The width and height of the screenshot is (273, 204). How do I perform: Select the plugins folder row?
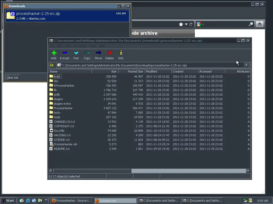pos(150,99)
